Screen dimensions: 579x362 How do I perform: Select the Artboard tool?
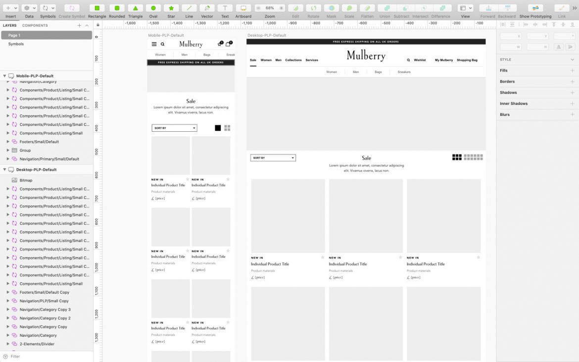pos(243,8)
